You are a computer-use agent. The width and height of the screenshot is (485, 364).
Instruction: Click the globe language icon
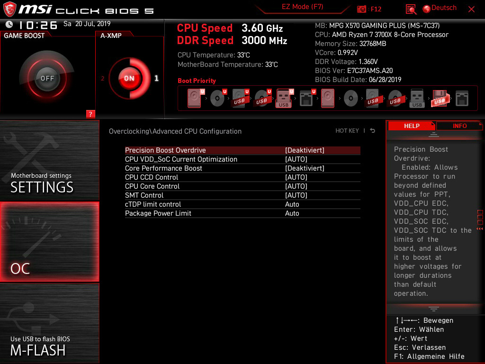click(x=427, y=9)
